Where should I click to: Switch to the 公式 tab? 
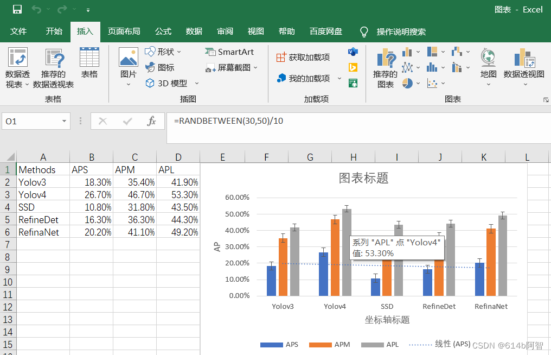pos(163,31)
